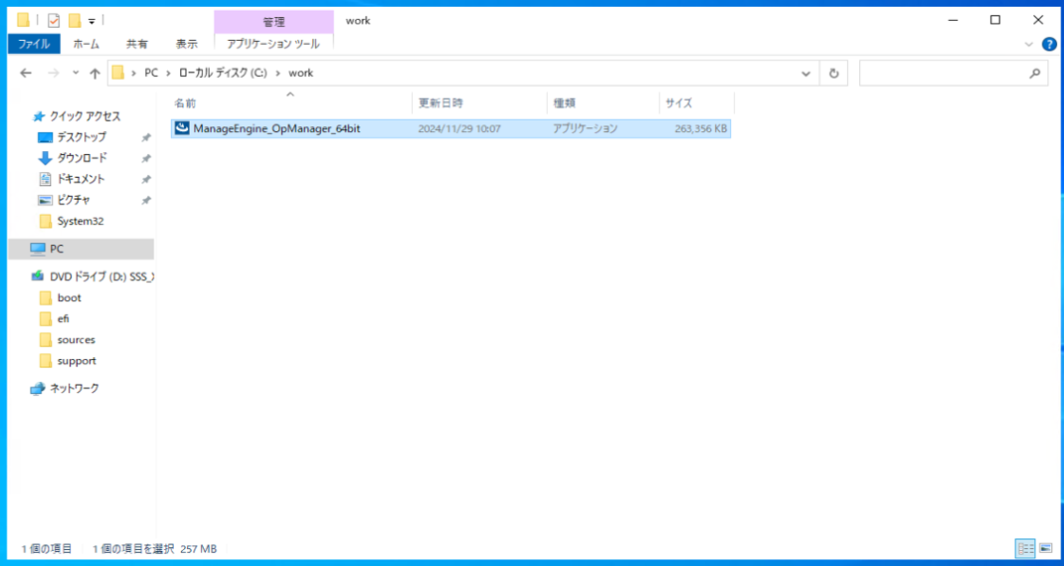Click the folder icon in the address bar
Viewport: 1064px width, 566px height.
point(118,73)
